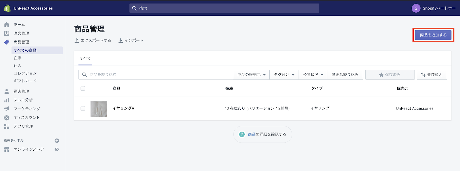Screen dimensions: 460x171
Task: Expand the 公開状況 filter dropdown
Action: pos(313,75)
